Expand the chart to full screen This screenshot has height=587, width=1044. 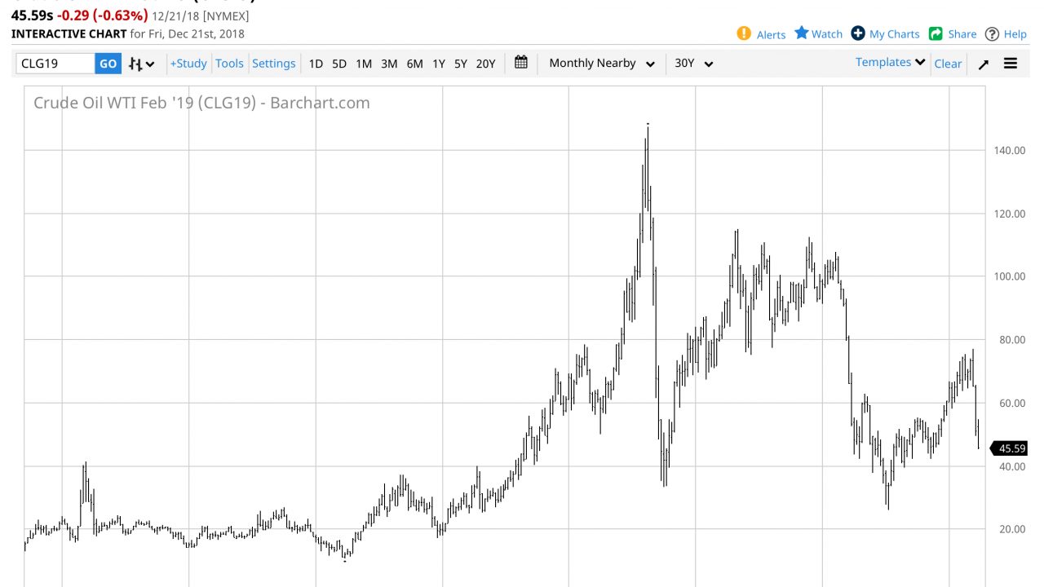(984, 64)
